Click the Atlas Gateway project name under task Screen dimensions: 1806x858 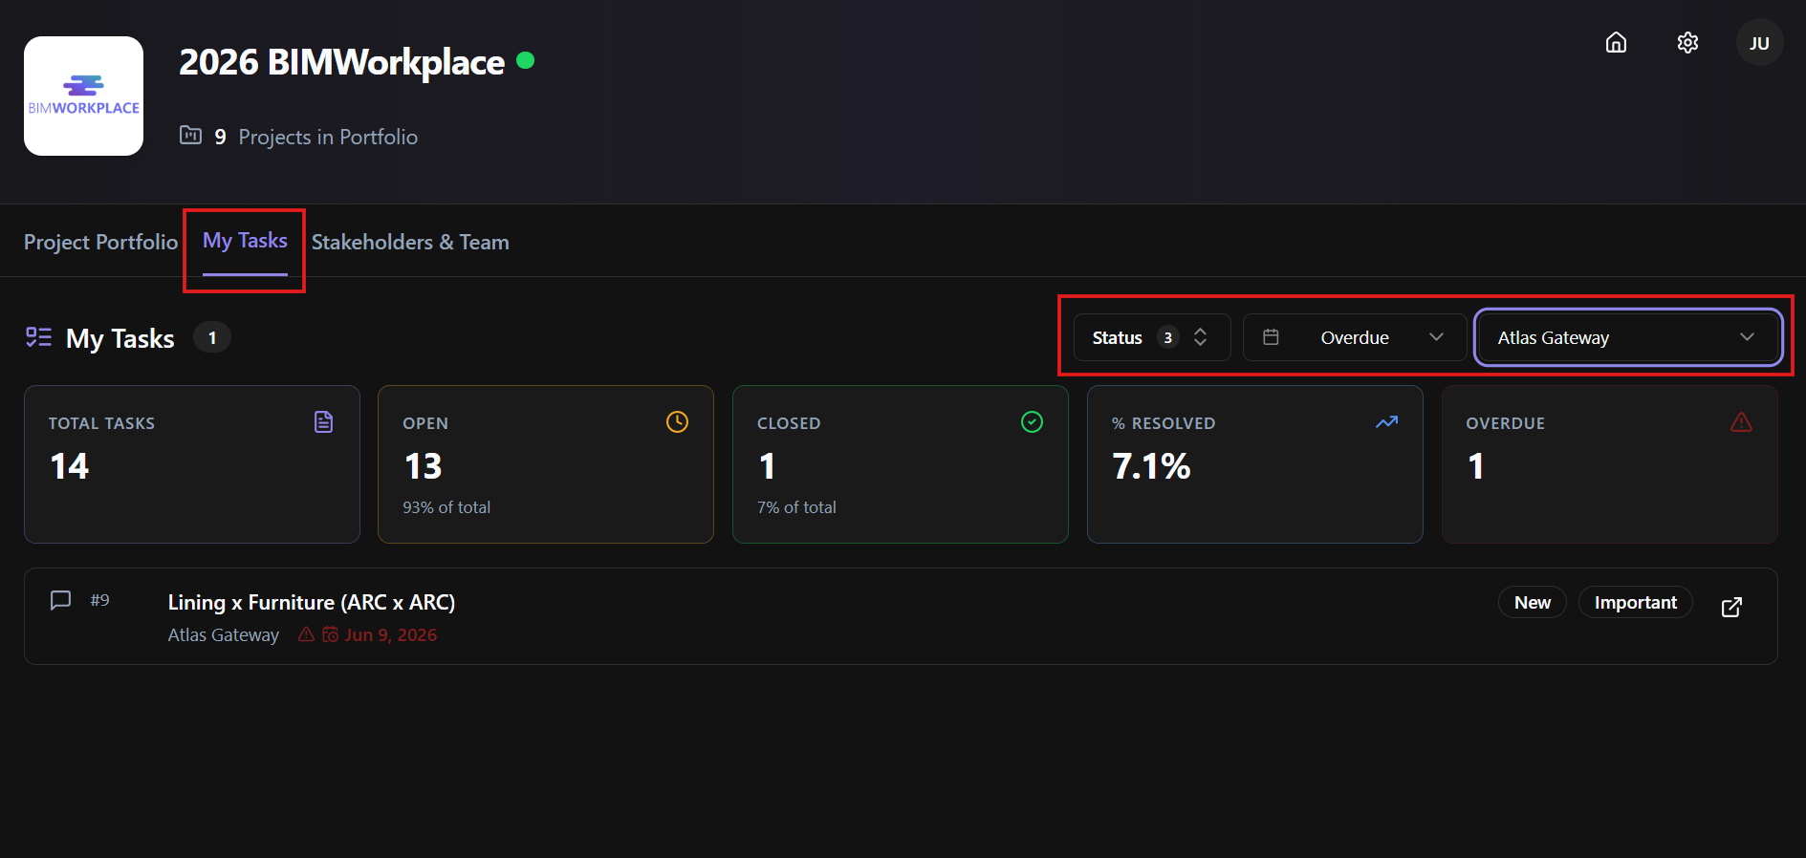[224, 634]
